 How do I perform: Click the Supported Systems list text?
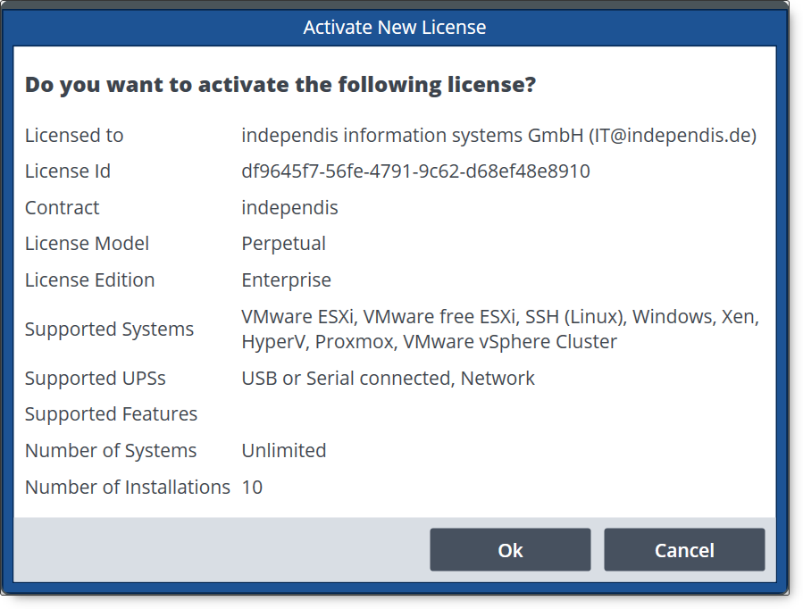(x=500, y=330)
